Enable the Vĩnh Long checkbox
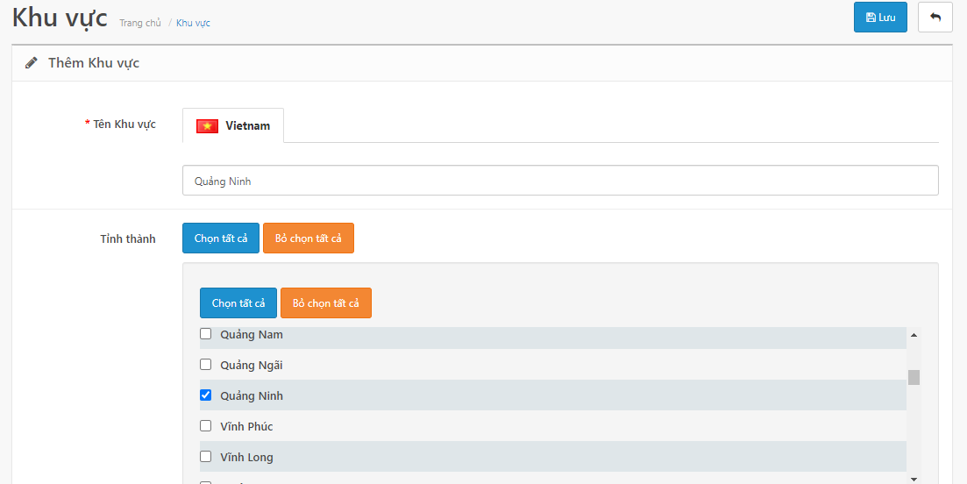The width and height of the screenshot is (967, 484). [206, 457]
